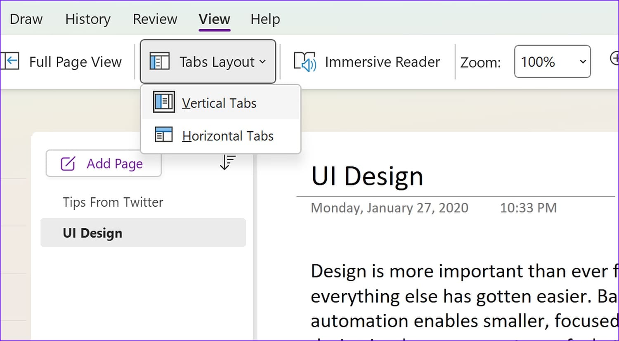Select the Vertical Tabs layout option
Screen dimensions: 619x341
[220, 103]
